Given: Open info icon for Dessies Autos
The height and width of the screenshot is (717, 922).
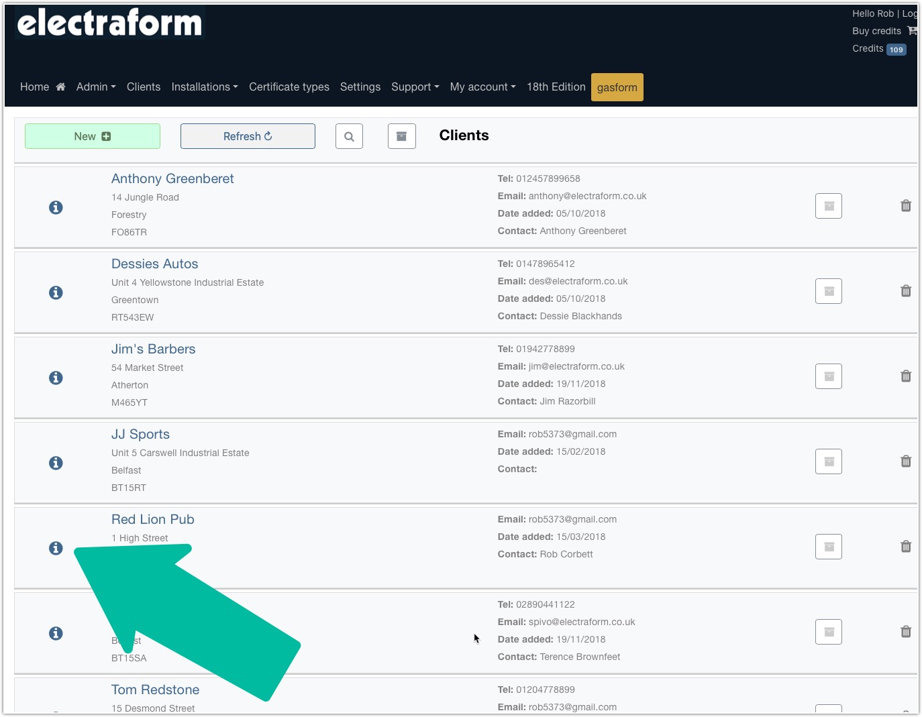Looking at the screenshot, I should point(56,292).
